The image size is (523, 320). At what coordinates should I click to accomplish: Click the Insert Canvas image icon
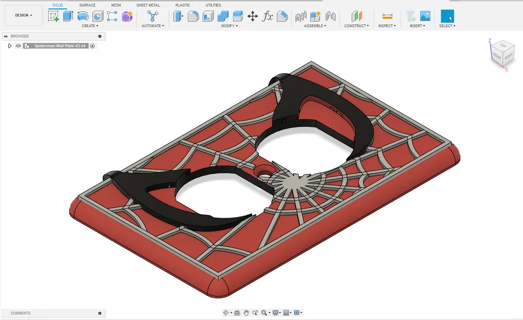click(425, 16)
